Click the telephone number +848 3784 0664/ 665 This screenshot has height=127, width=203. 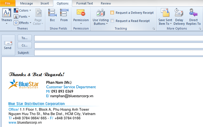[x=30, y=118]
